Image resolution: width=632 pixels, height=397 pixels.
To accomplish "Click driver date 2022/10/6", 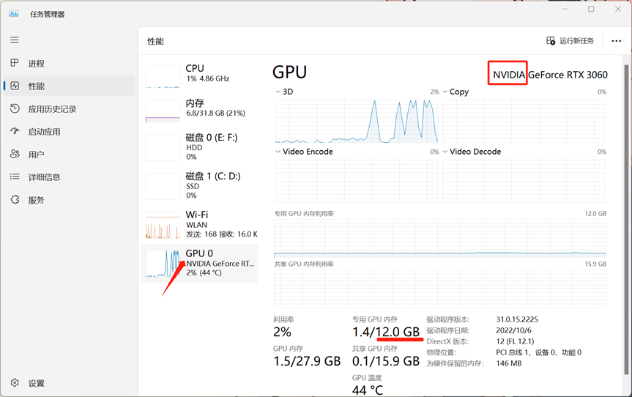I will coord(513,330).
